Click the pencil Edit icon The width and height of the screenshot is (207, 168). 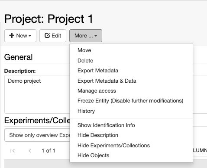tap(47, 35)
